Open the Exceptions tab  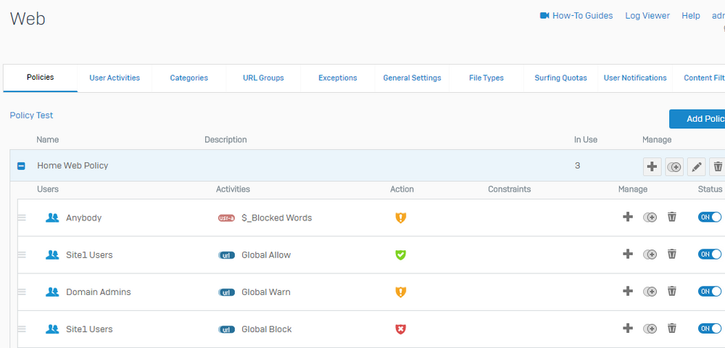click(x=338, y=78)
